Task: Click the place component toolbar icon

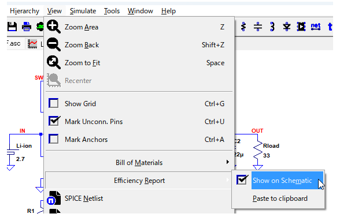Action: 301,27
